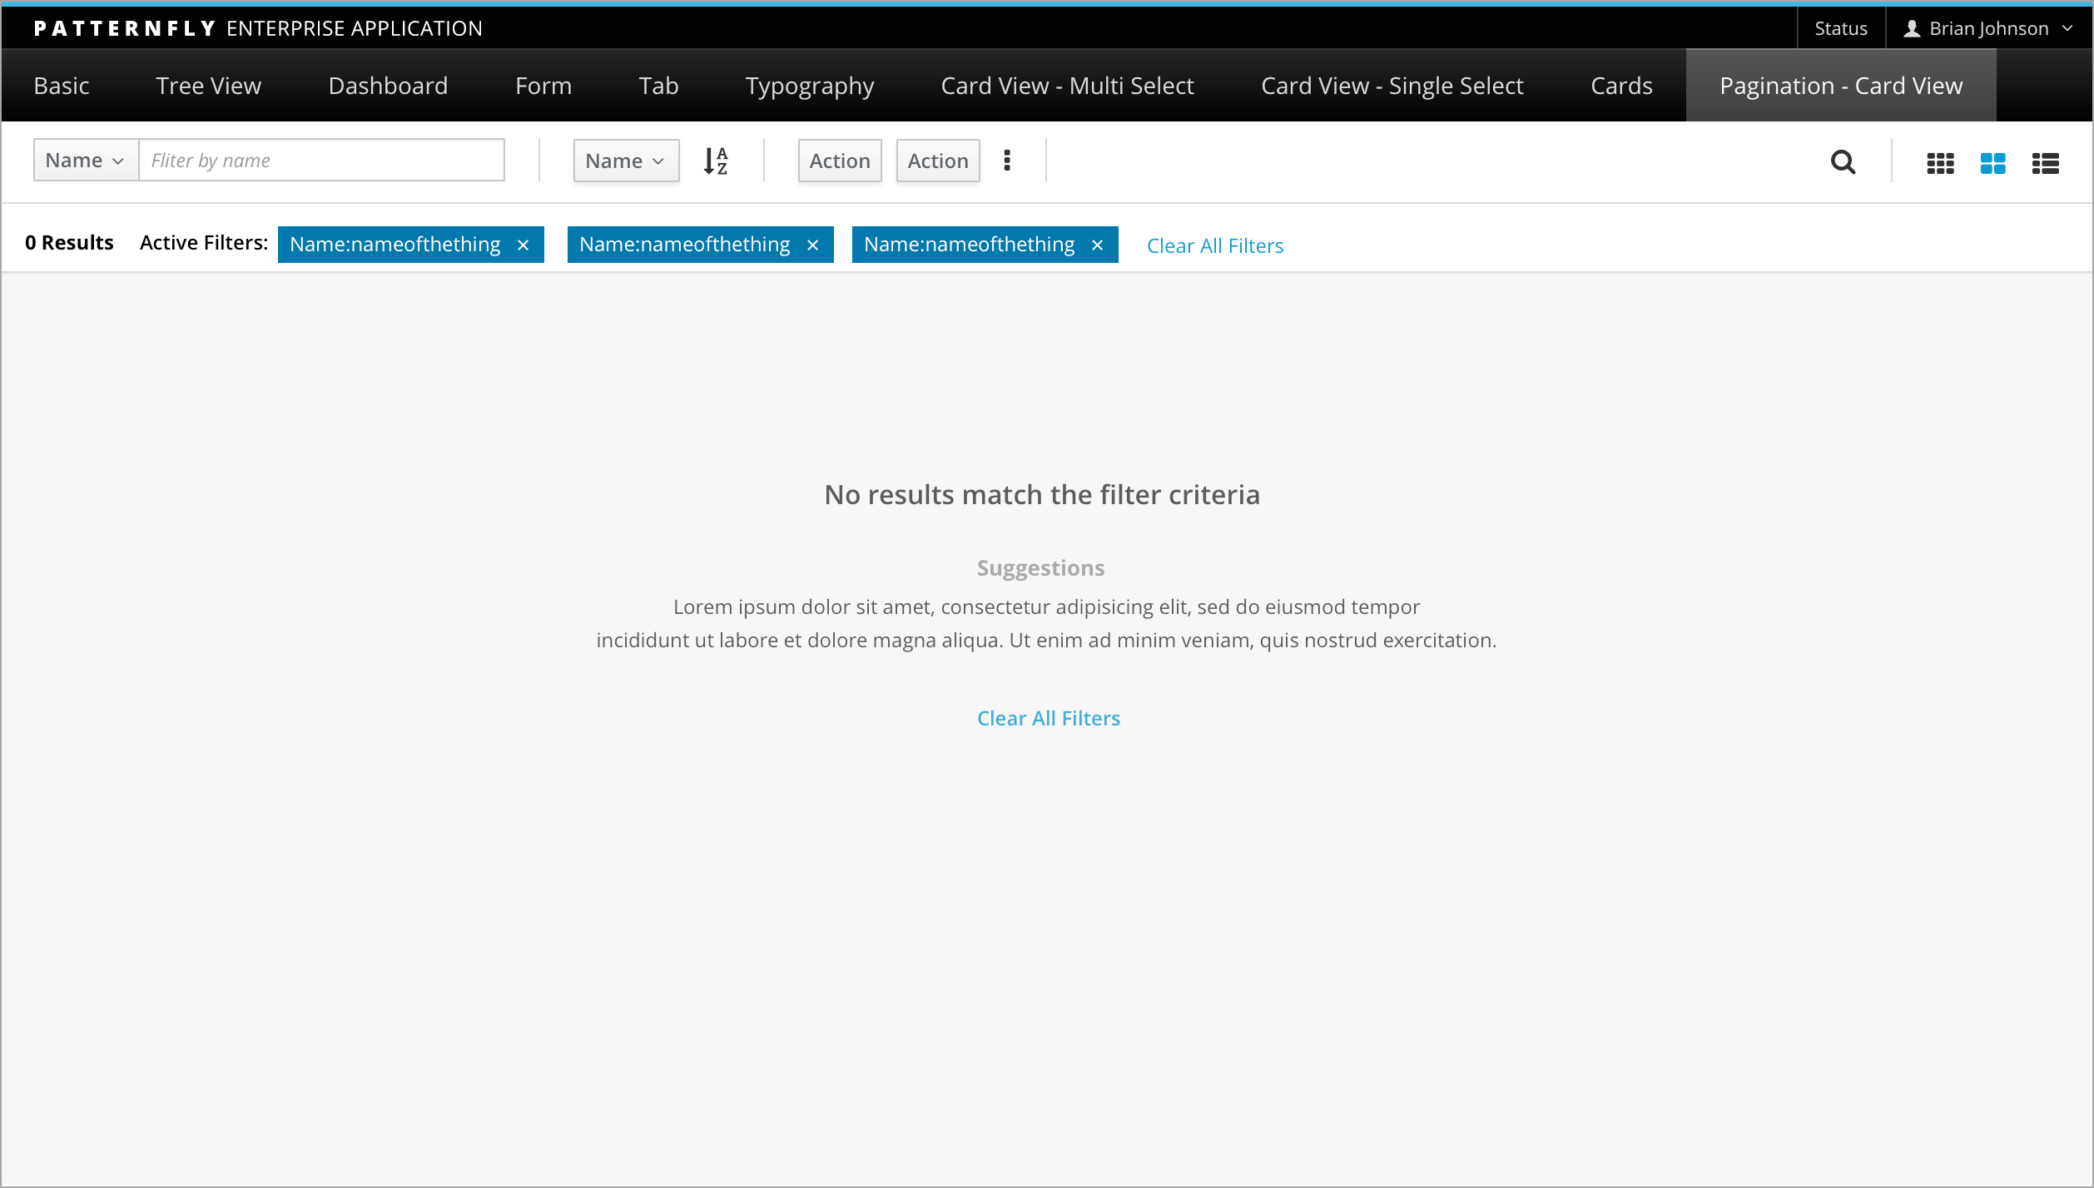This screenshot has height=1188, width=2094.
Task: Switch to list view icon
Action: [x=2045, y=163]
